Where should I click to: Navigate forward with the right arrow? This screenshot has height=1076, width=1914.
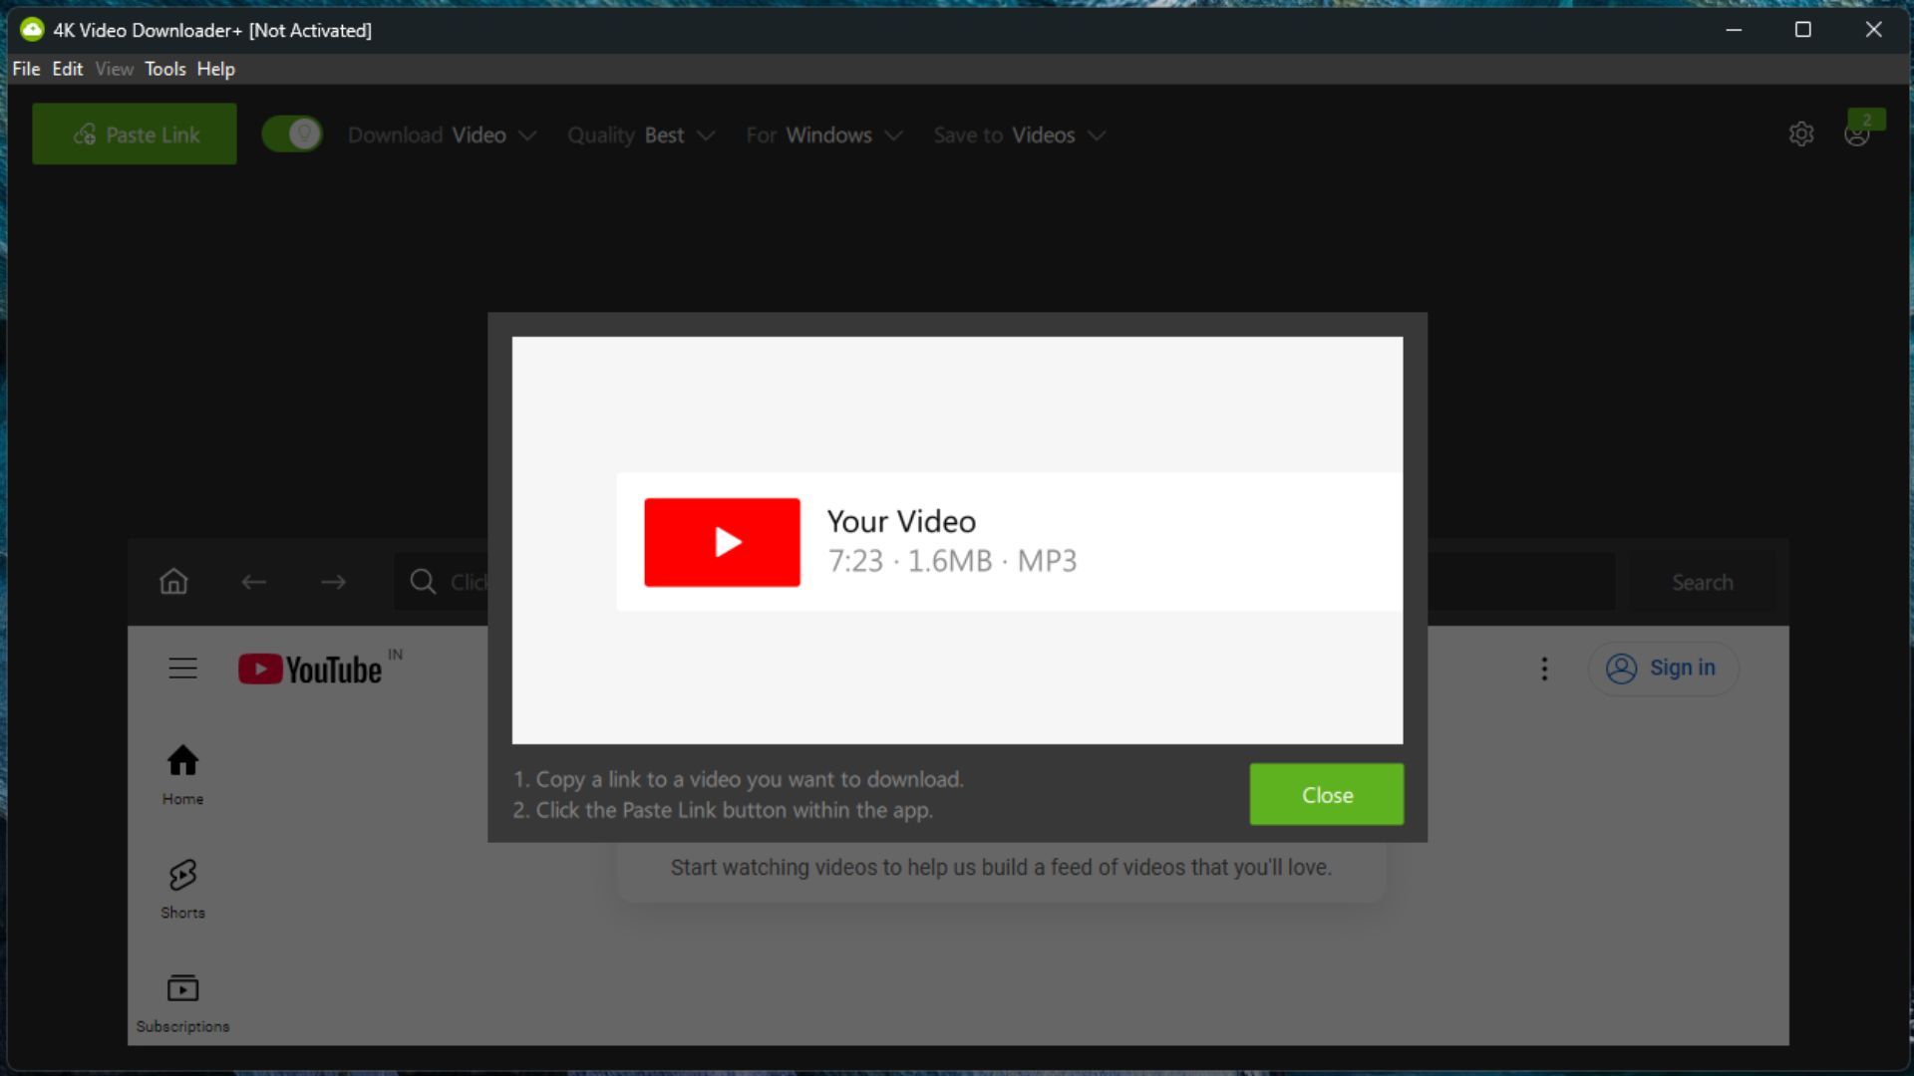tap(334, 582)
